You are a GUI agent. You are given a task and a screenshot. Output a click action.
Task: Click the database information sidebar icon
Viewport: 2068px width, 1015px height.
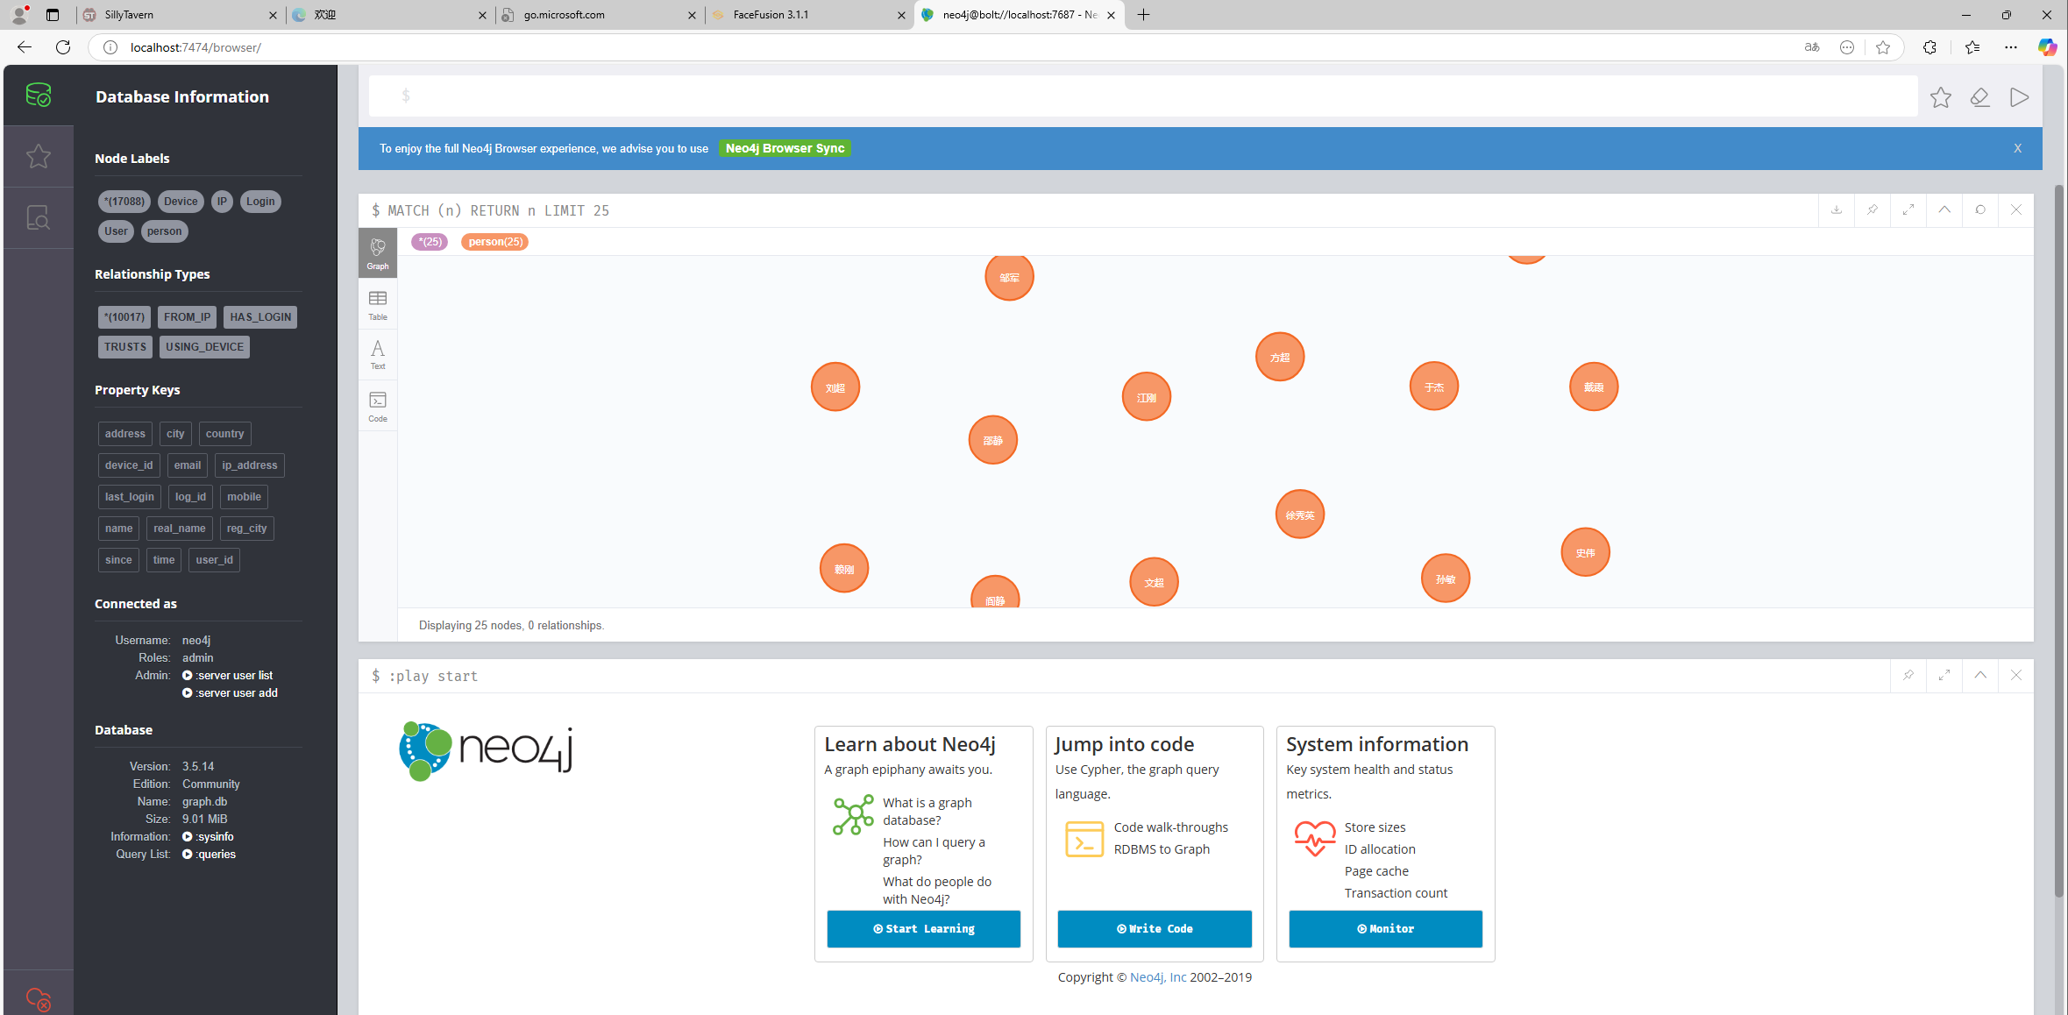(38, 95)
